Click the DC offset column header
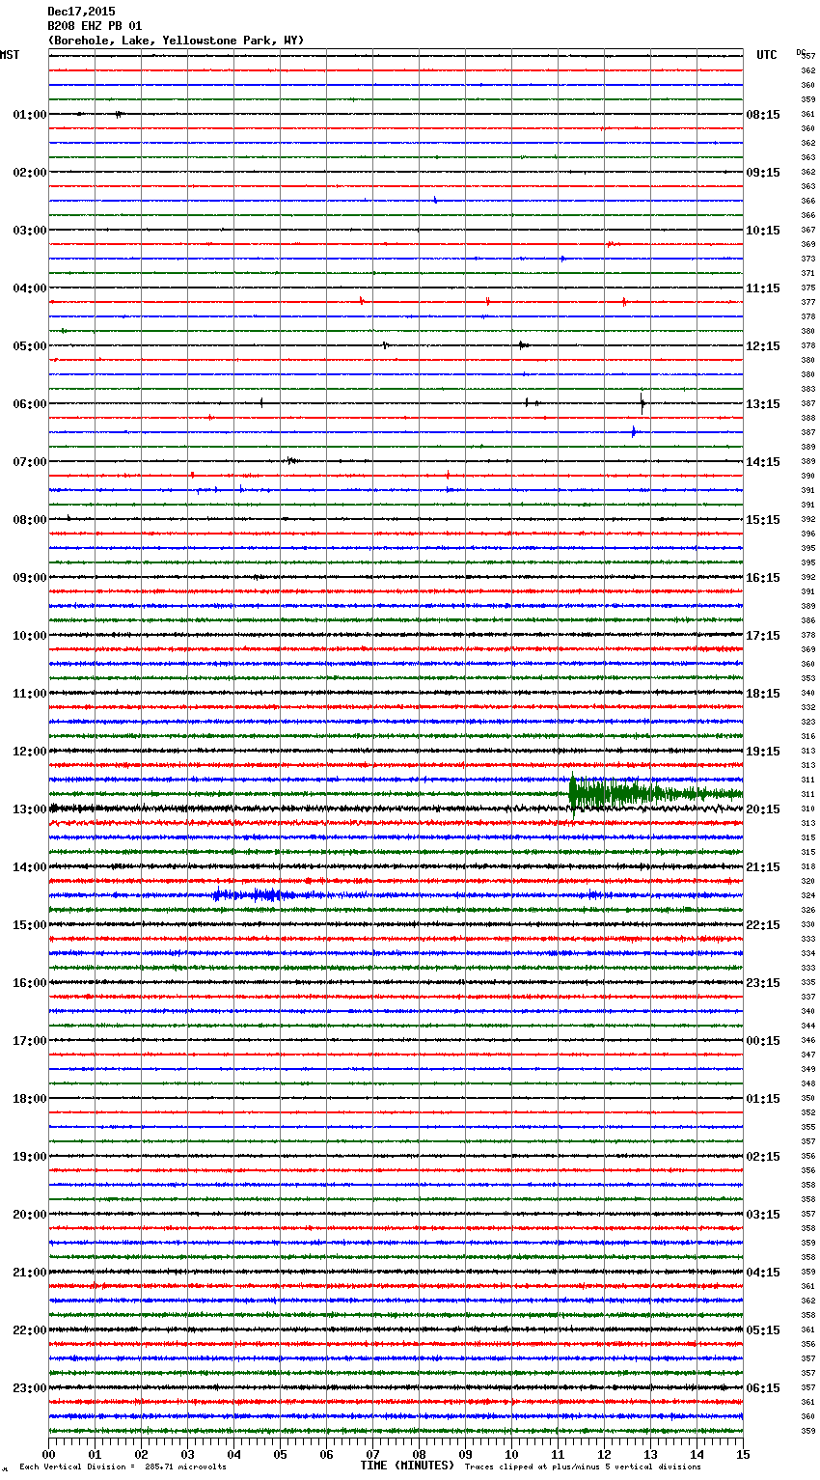This screenshot has height=1480, width=820. 801,51
